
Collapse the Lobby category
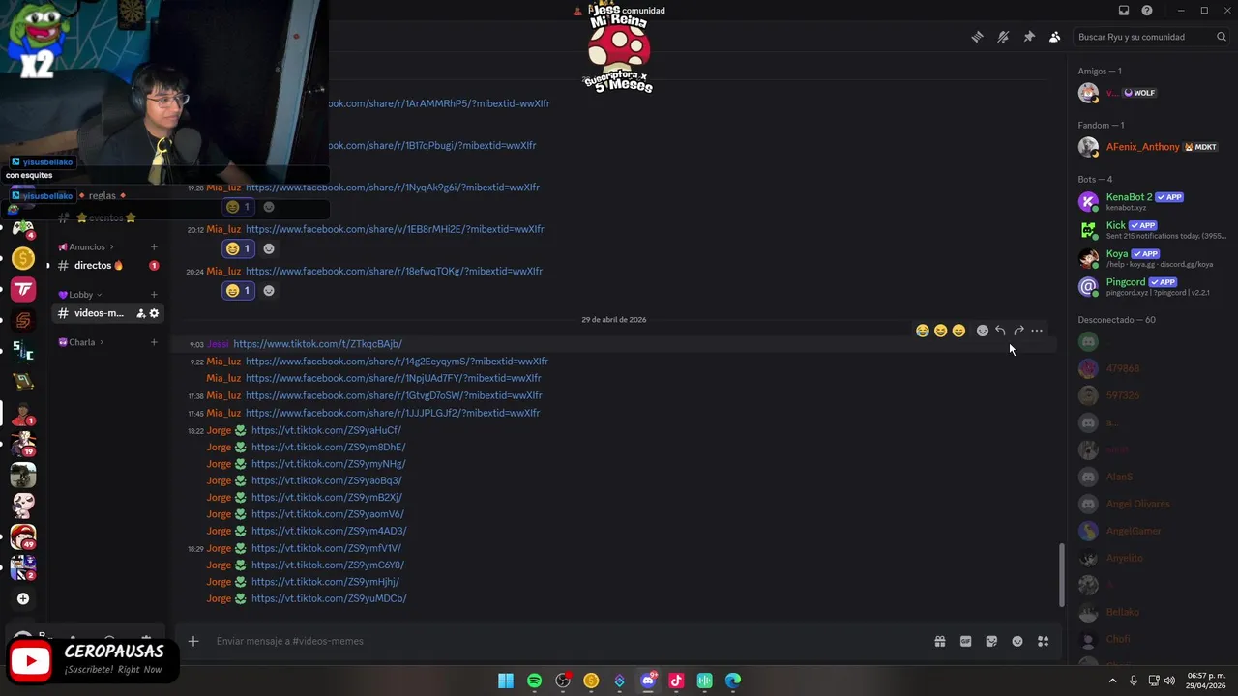tap(80, 295)
